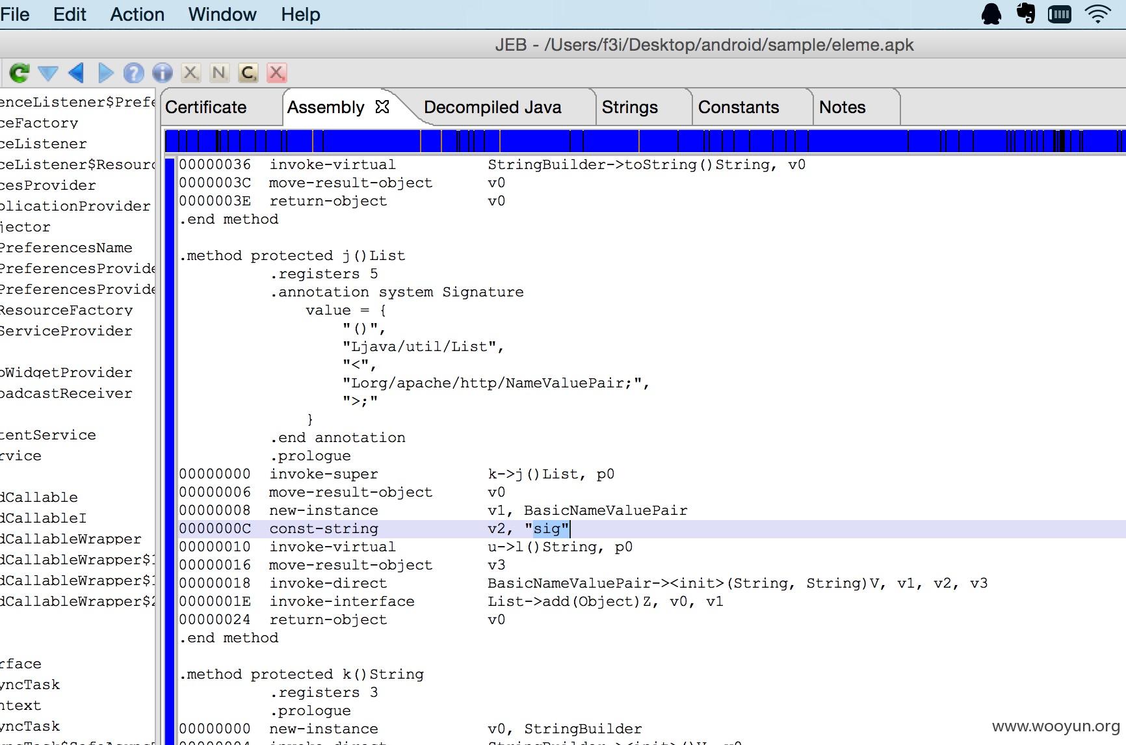Click the memory monitor menu bar icon
Screen dimensions: 1126x745
pos(1060,14)
